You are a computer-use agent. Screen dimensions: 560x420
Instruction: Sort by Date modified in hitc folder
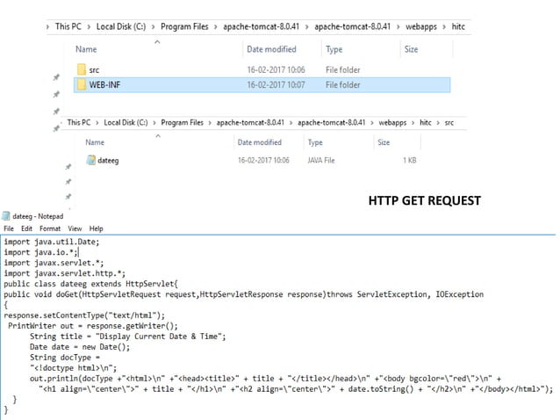point(271,49)
